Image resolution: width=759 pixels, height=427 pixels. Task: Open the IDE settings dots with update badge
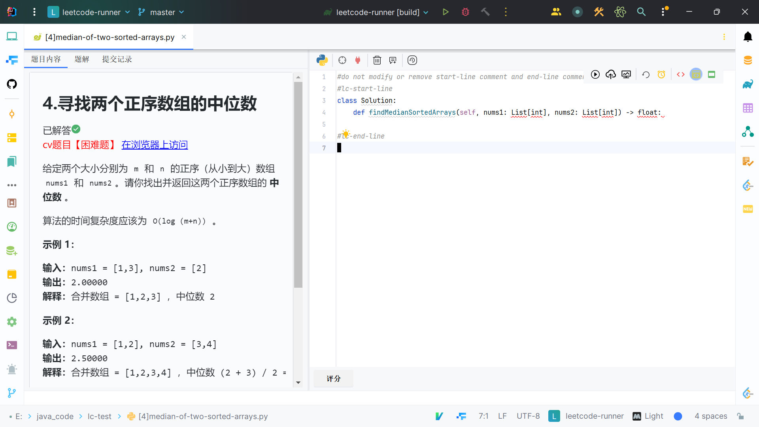(x=664, y=12)
